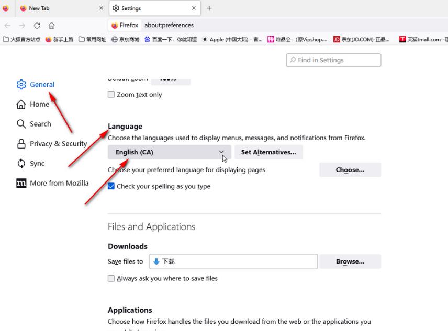Open the Search settings category
The image size is (448, 331).
click(33, 124)
